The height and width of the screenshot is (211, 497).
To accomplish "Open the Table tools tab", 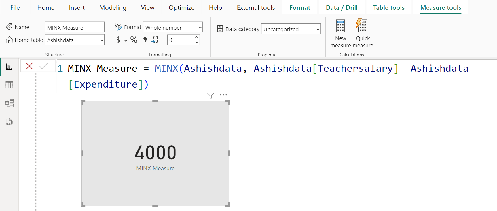I will (388, 8).
